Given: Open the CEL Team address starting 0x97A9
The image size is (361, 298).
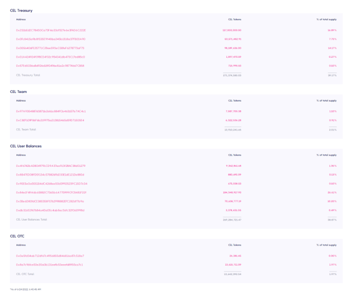Looking at the screenshot, I should [x=51, y=111].
